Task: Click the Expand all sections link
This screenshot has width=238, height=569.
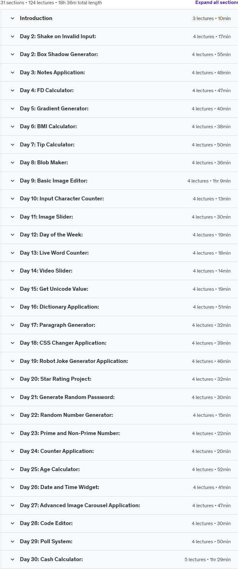Action: pos(216,2)
